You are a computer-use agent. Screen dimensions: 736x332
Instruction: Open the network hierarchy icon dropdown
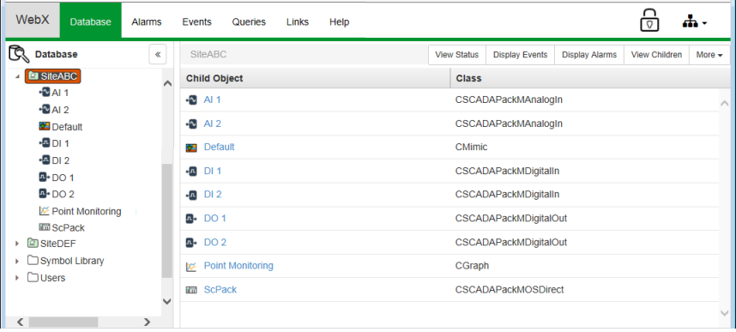click(x=694, y=22)
